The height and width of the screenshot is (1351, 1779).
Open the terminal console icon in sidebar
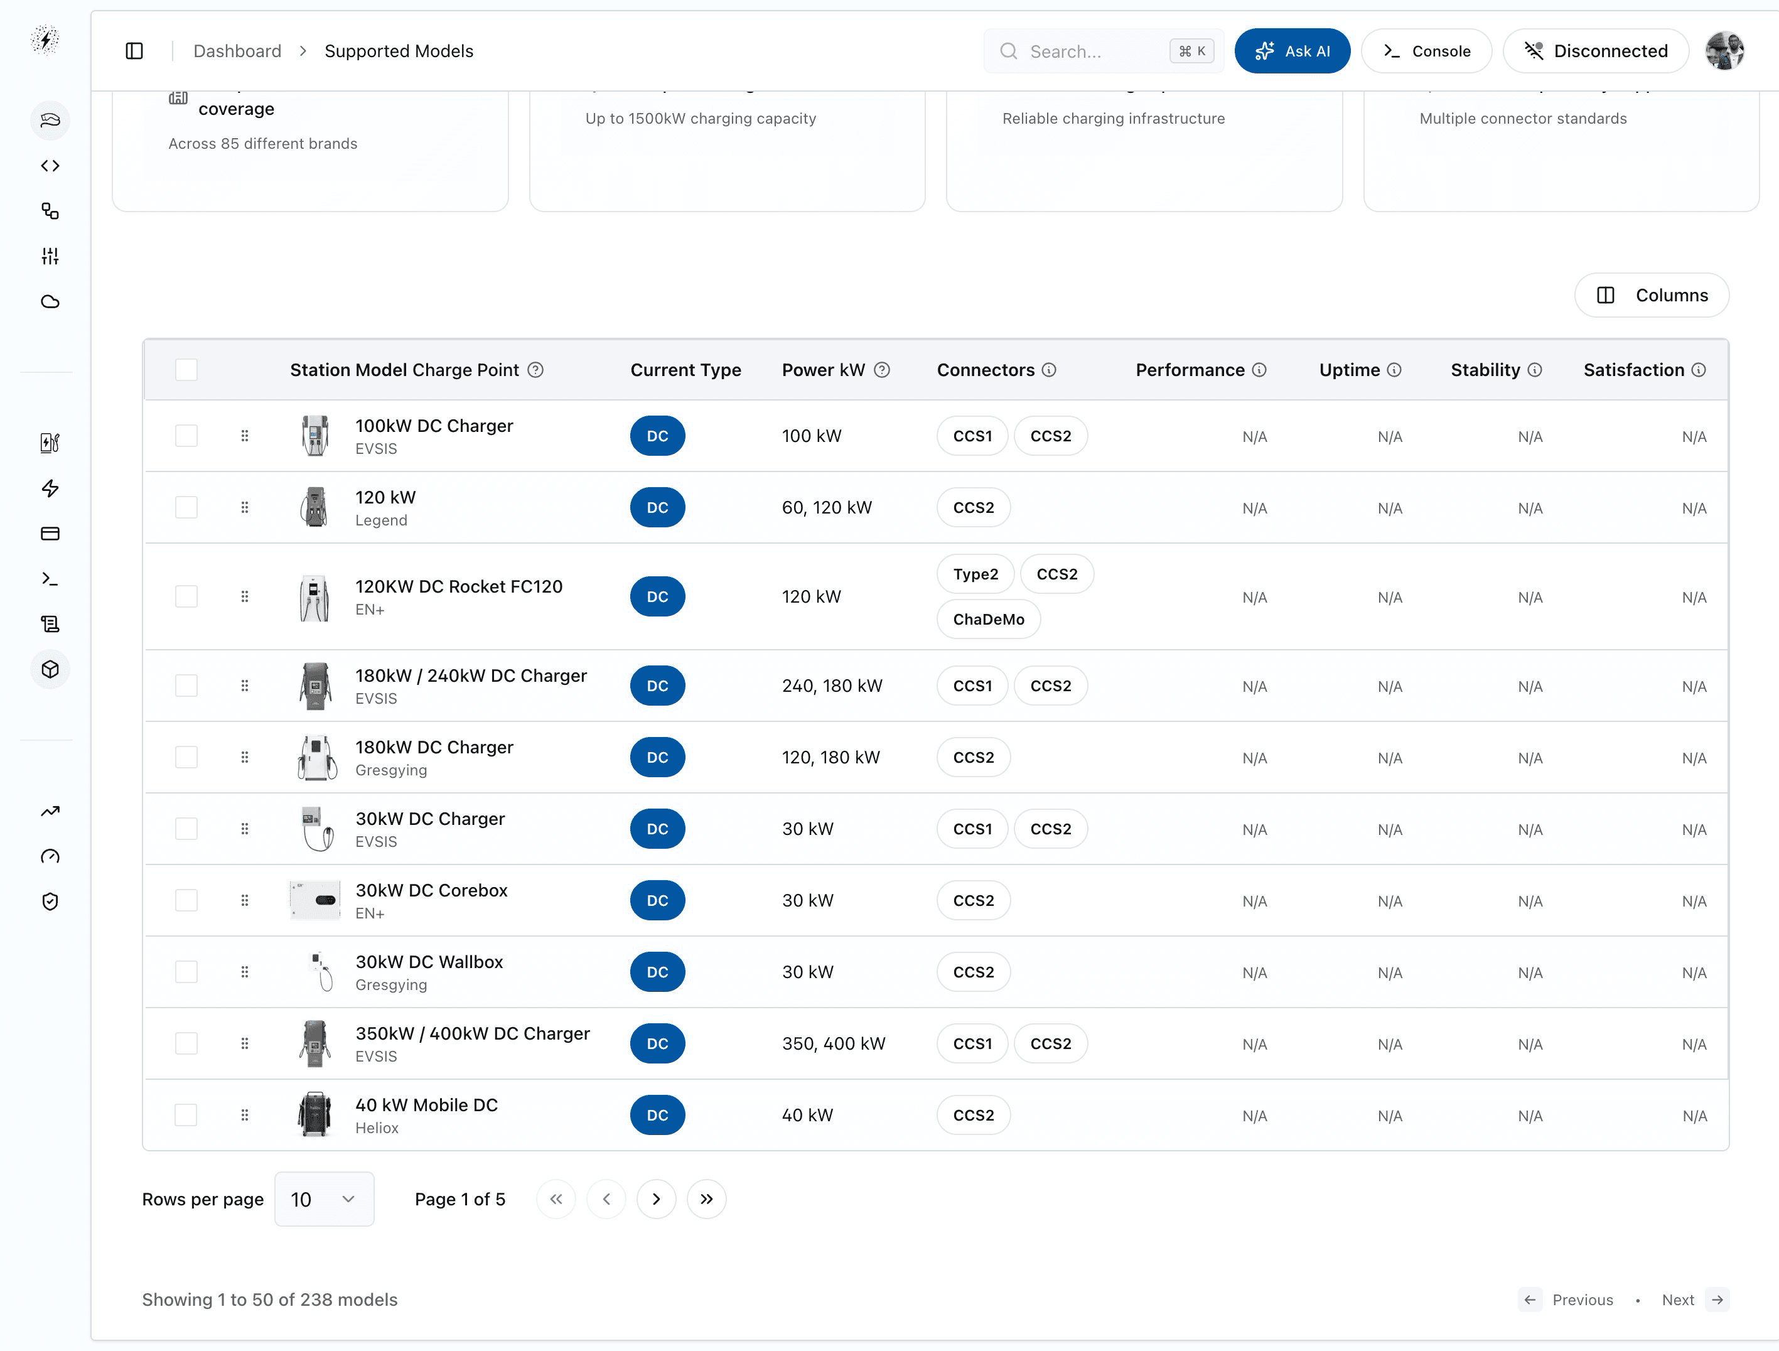(x=50, y=578)
